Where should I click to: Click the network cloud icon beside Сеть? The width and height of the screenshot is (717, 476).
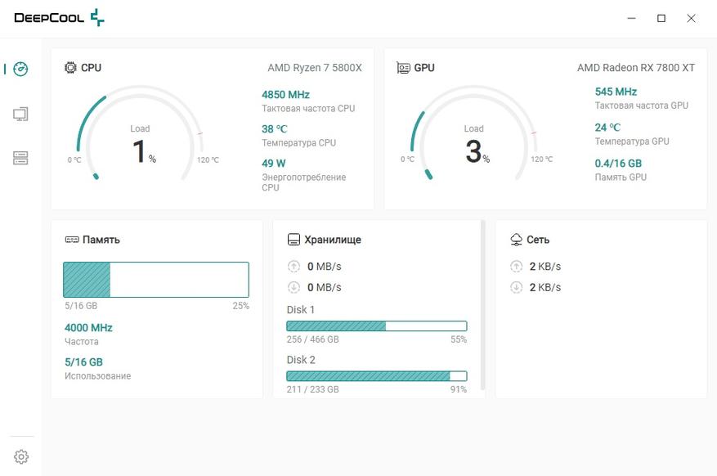[516, 239]
